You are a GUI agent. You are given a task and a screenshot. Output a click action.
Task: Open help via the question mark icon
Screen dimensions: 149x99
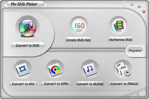(x=132, y=4)
